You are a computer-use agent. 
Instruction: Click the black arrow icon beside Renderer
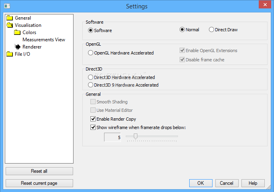[17, 47]
